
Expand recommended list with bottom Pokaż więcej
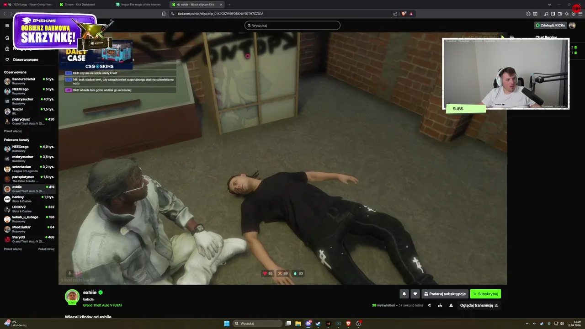click(x=13, y=249)
